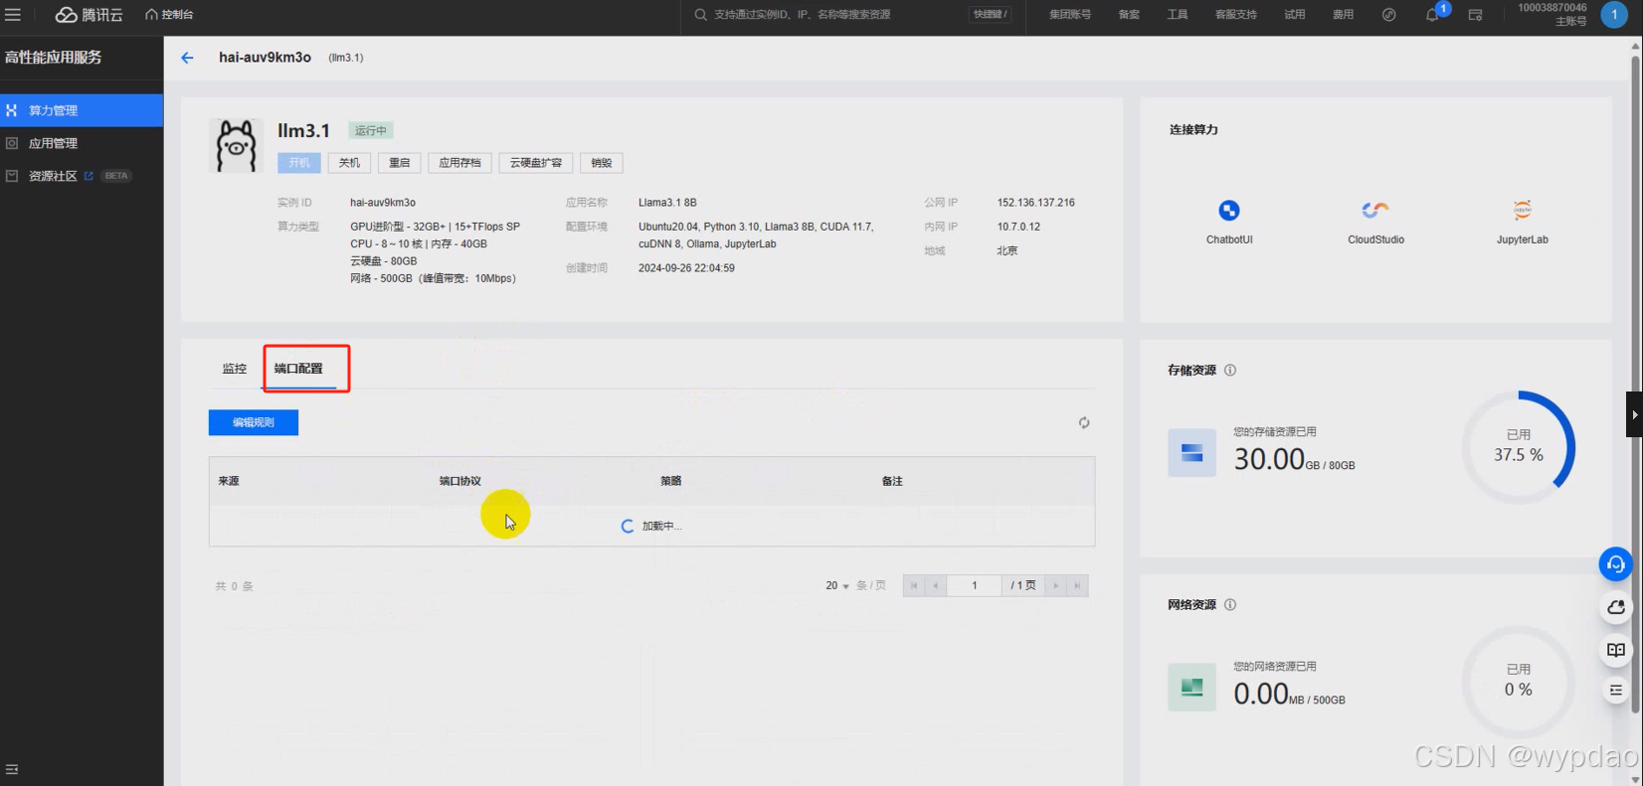Image resolution: width=1643 pixels, height=786 pixels.
Task: Click the 备注 column header
Action: click(892, 481)
